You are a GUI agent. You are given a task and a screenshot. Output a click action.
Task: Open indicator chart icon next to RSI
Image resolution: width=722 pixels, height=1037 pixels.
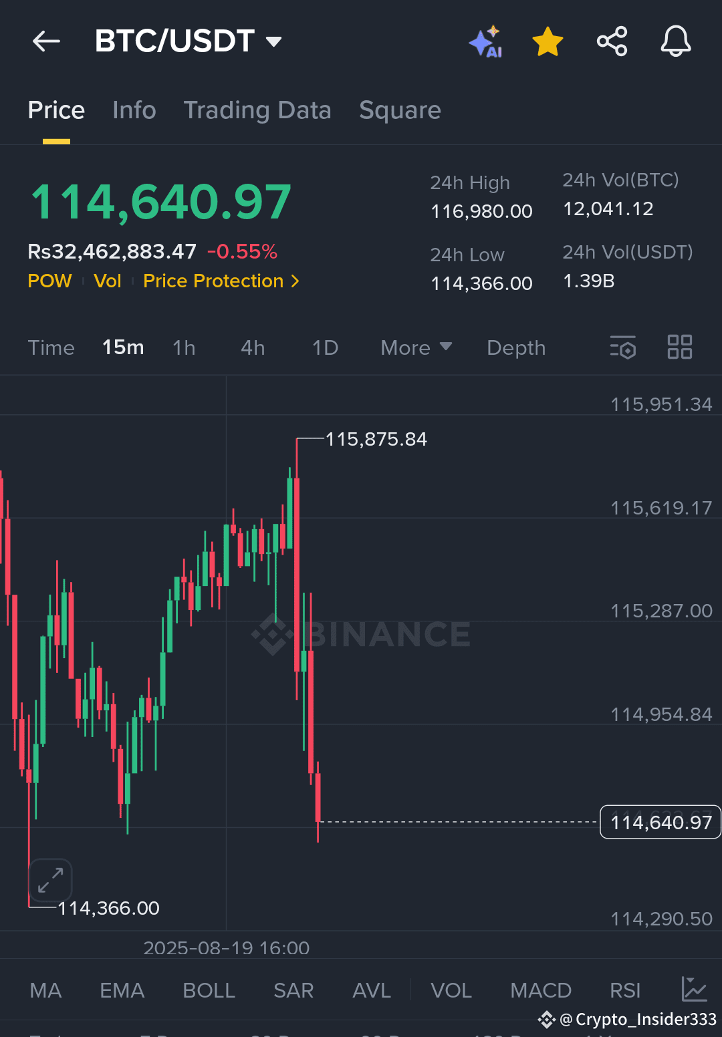coord(694,990)
